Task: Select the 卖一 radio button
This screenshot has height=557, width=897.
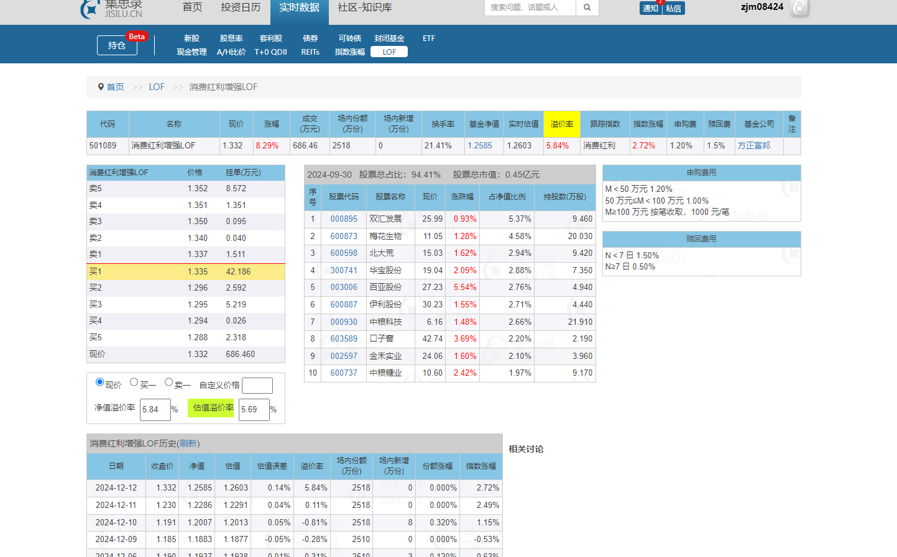Action: tap(168, 382)
